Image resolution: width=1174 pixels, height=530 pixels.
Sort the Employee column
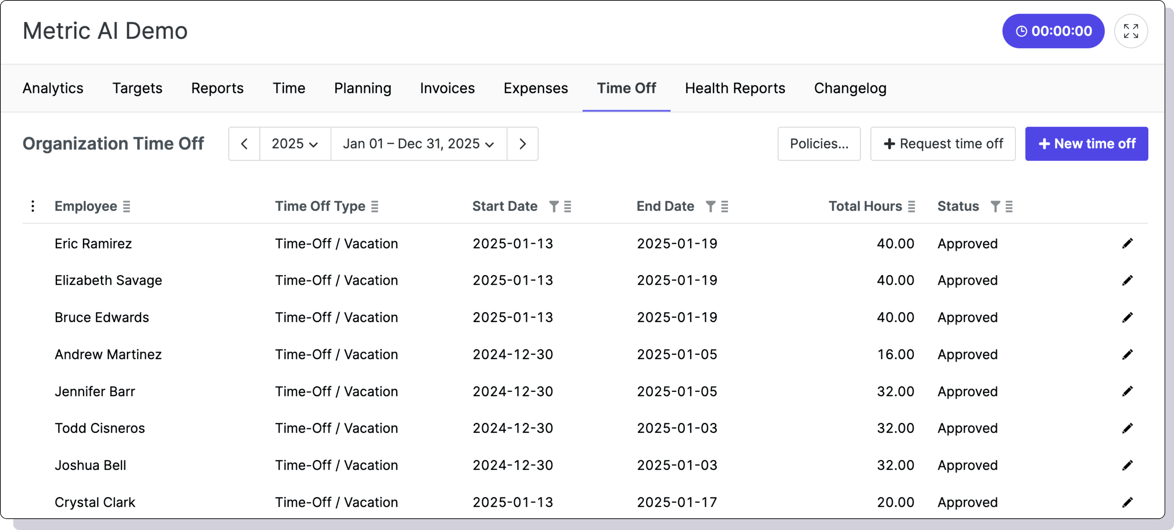tap(127, 206)
